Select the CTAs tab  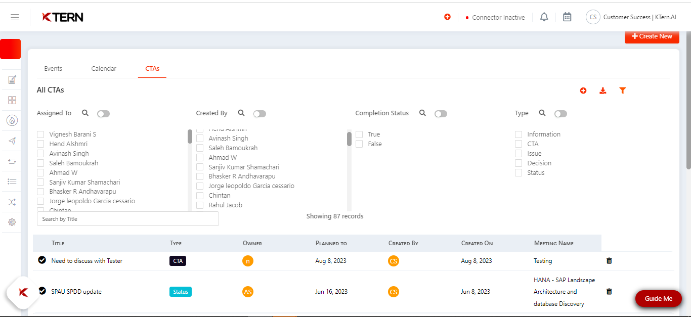152,69
